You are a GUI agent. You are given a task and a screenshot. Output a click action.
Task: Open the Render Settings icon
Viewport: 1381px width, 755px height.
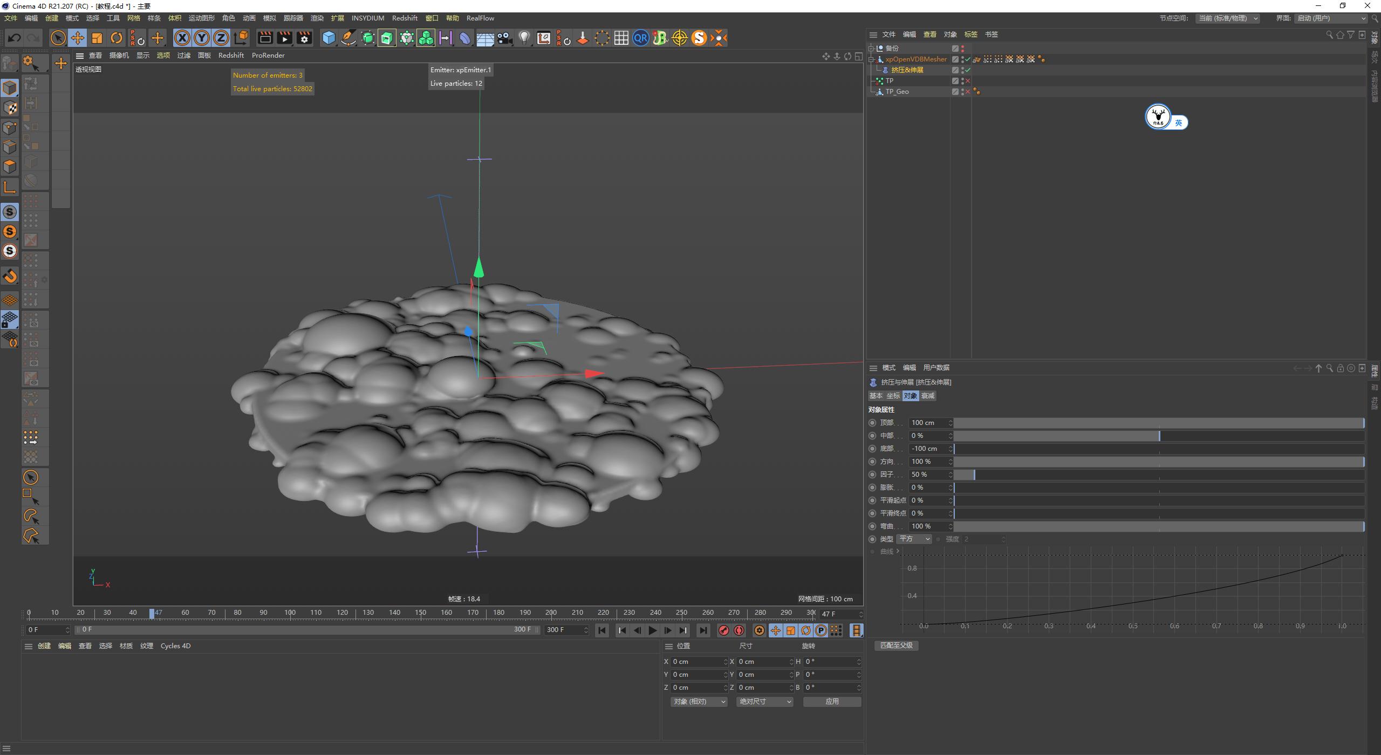pyautogui.click(x=304, y=38)
